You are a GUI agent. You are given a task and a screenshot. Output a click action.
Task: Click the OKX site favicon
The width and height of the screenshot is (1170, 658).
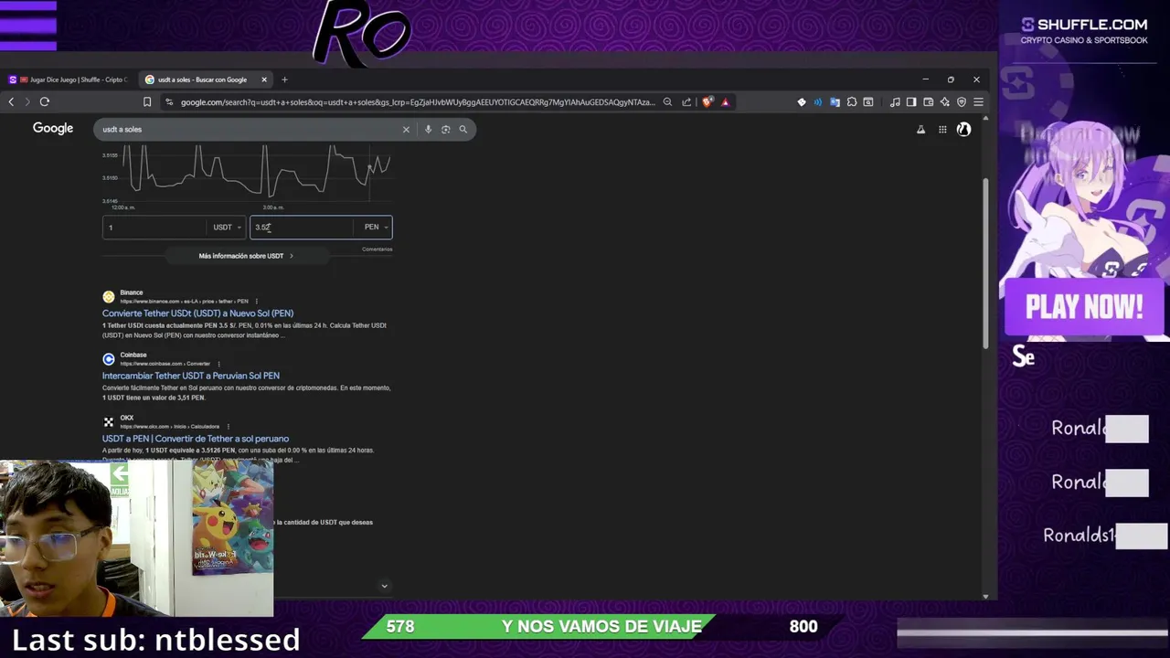pos(109,421)
